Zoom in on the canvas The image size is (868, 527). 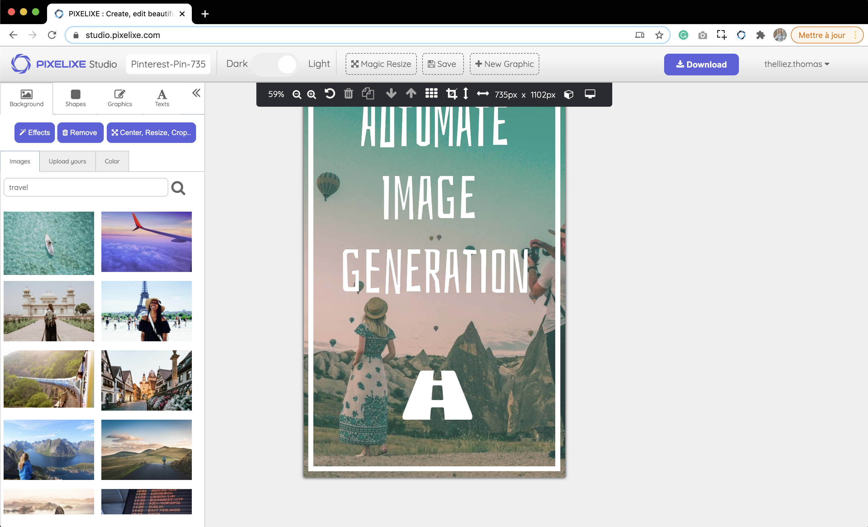point(312,94)
